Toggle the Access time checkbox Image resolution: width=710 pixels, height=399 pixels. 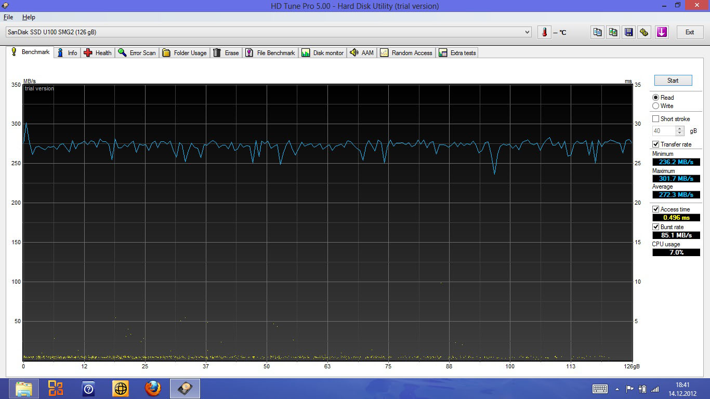pyautogui.click(x=655, y=209)
